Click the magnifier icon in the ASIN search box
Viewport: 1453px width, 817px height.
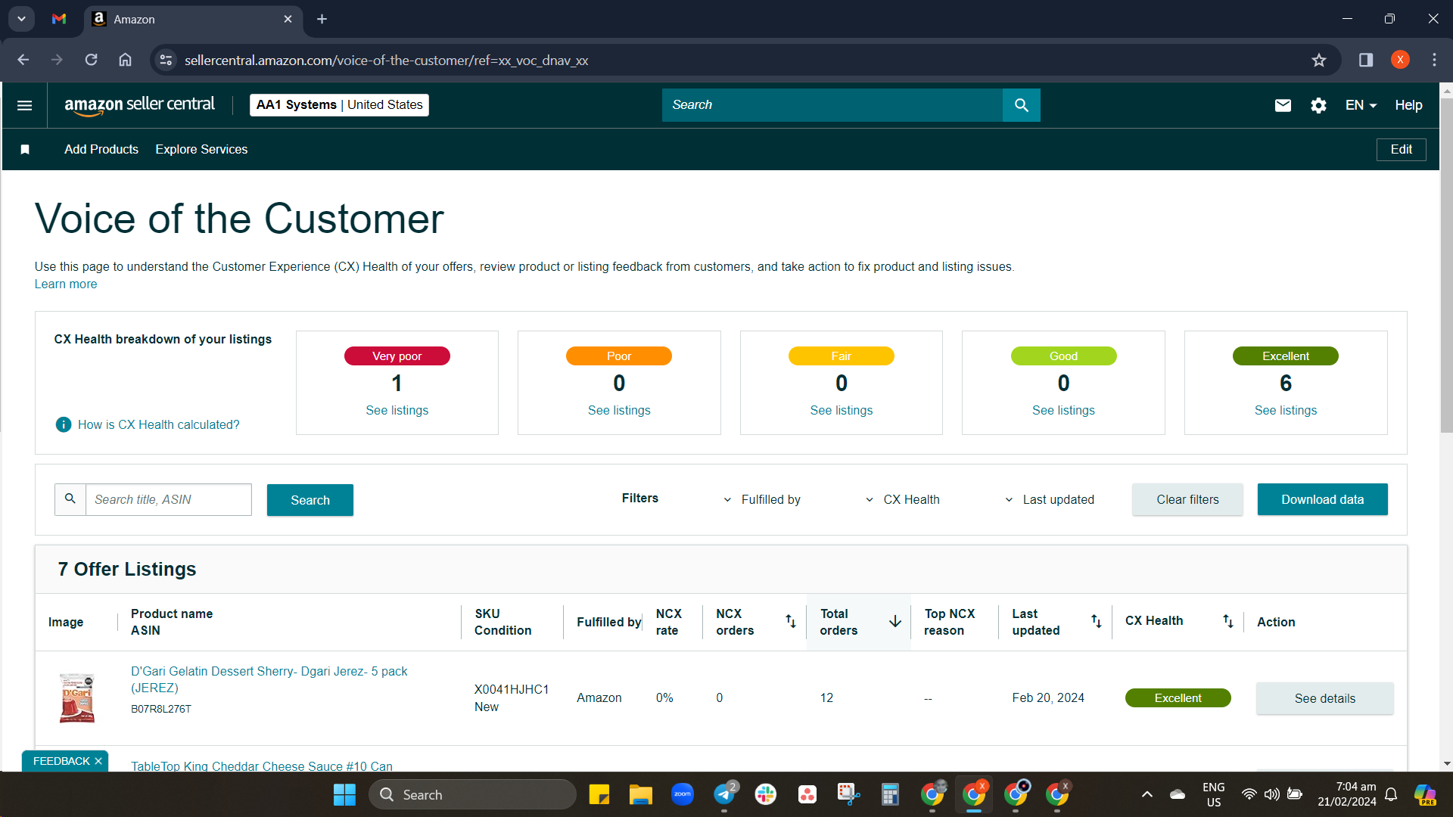tap(70, 499)
